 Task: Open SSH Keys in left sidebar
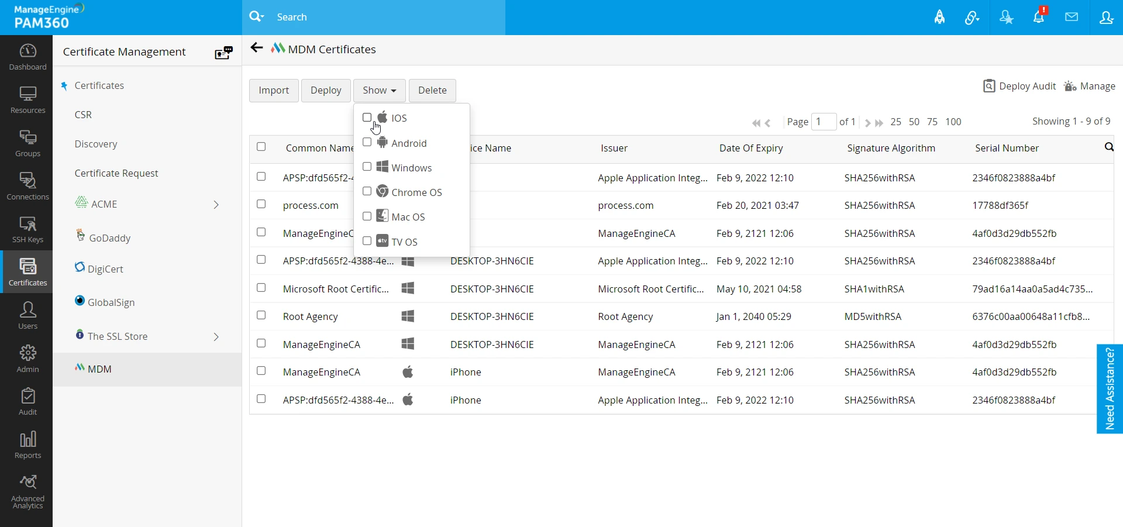(27, 229)
